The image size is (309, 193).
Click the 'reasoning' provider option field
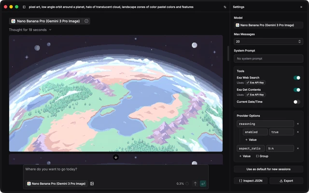(265, 124)
